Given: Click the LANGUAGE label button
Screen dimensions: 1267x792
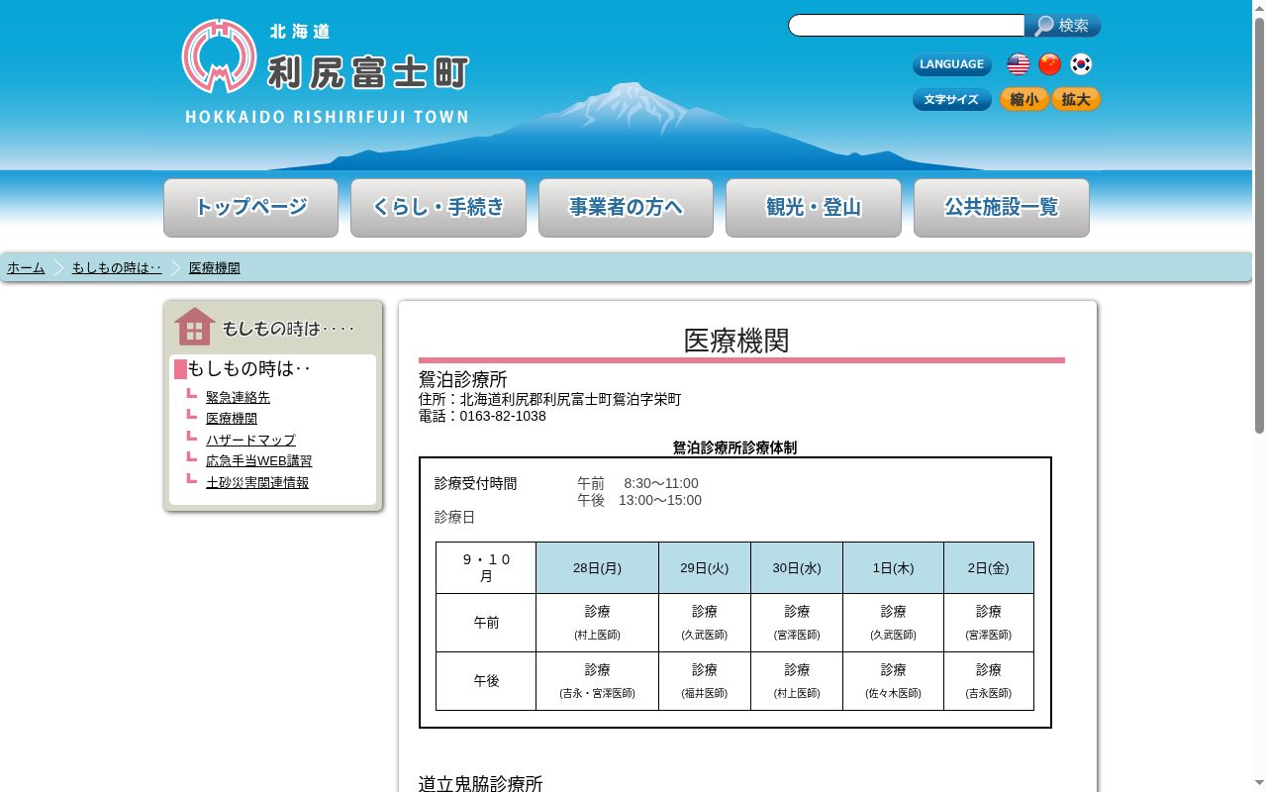Looking at the screenshot, I should [952, 64].
